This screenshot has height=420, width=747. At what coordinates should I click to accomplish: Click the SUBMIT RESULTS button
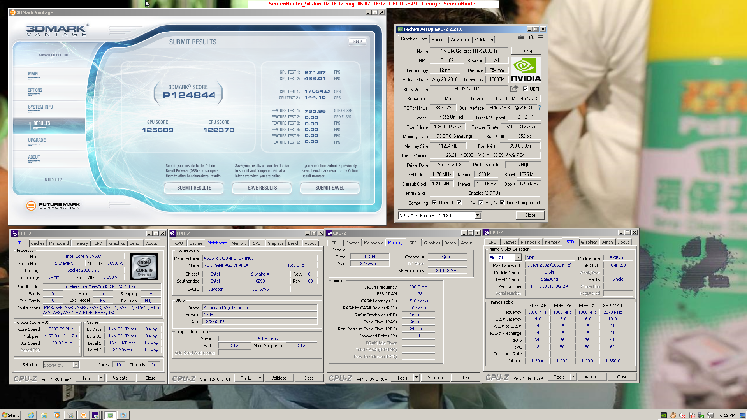(194, 188)
